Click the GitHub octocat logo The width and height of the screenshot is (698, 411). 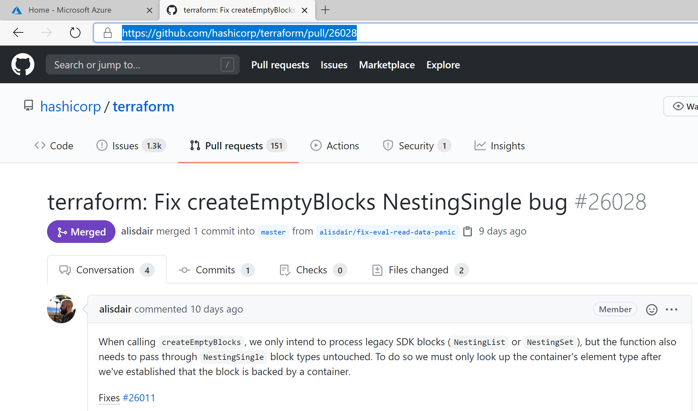tap(23, 64)
